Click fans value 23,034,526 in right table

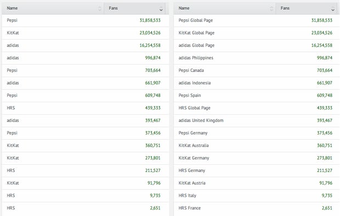(322, 33)
